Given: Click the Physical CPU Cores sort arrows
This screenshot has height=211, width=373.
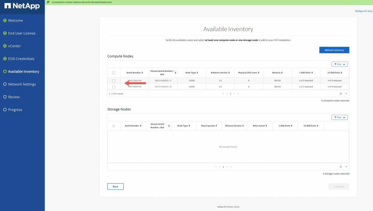Looking at the screenshot, I should tap(259, 73).
